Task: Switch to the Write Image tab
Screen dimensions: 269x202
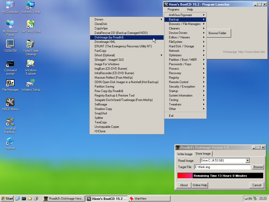Action: (185, 154)
